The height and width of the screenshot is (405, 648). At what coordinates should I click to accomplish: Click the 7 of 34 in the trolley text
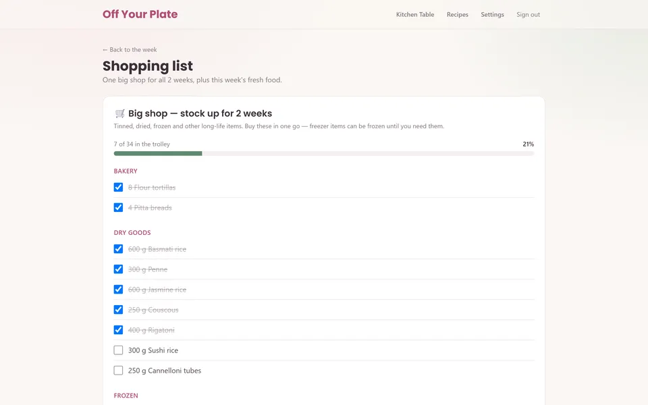pos(142,144)
